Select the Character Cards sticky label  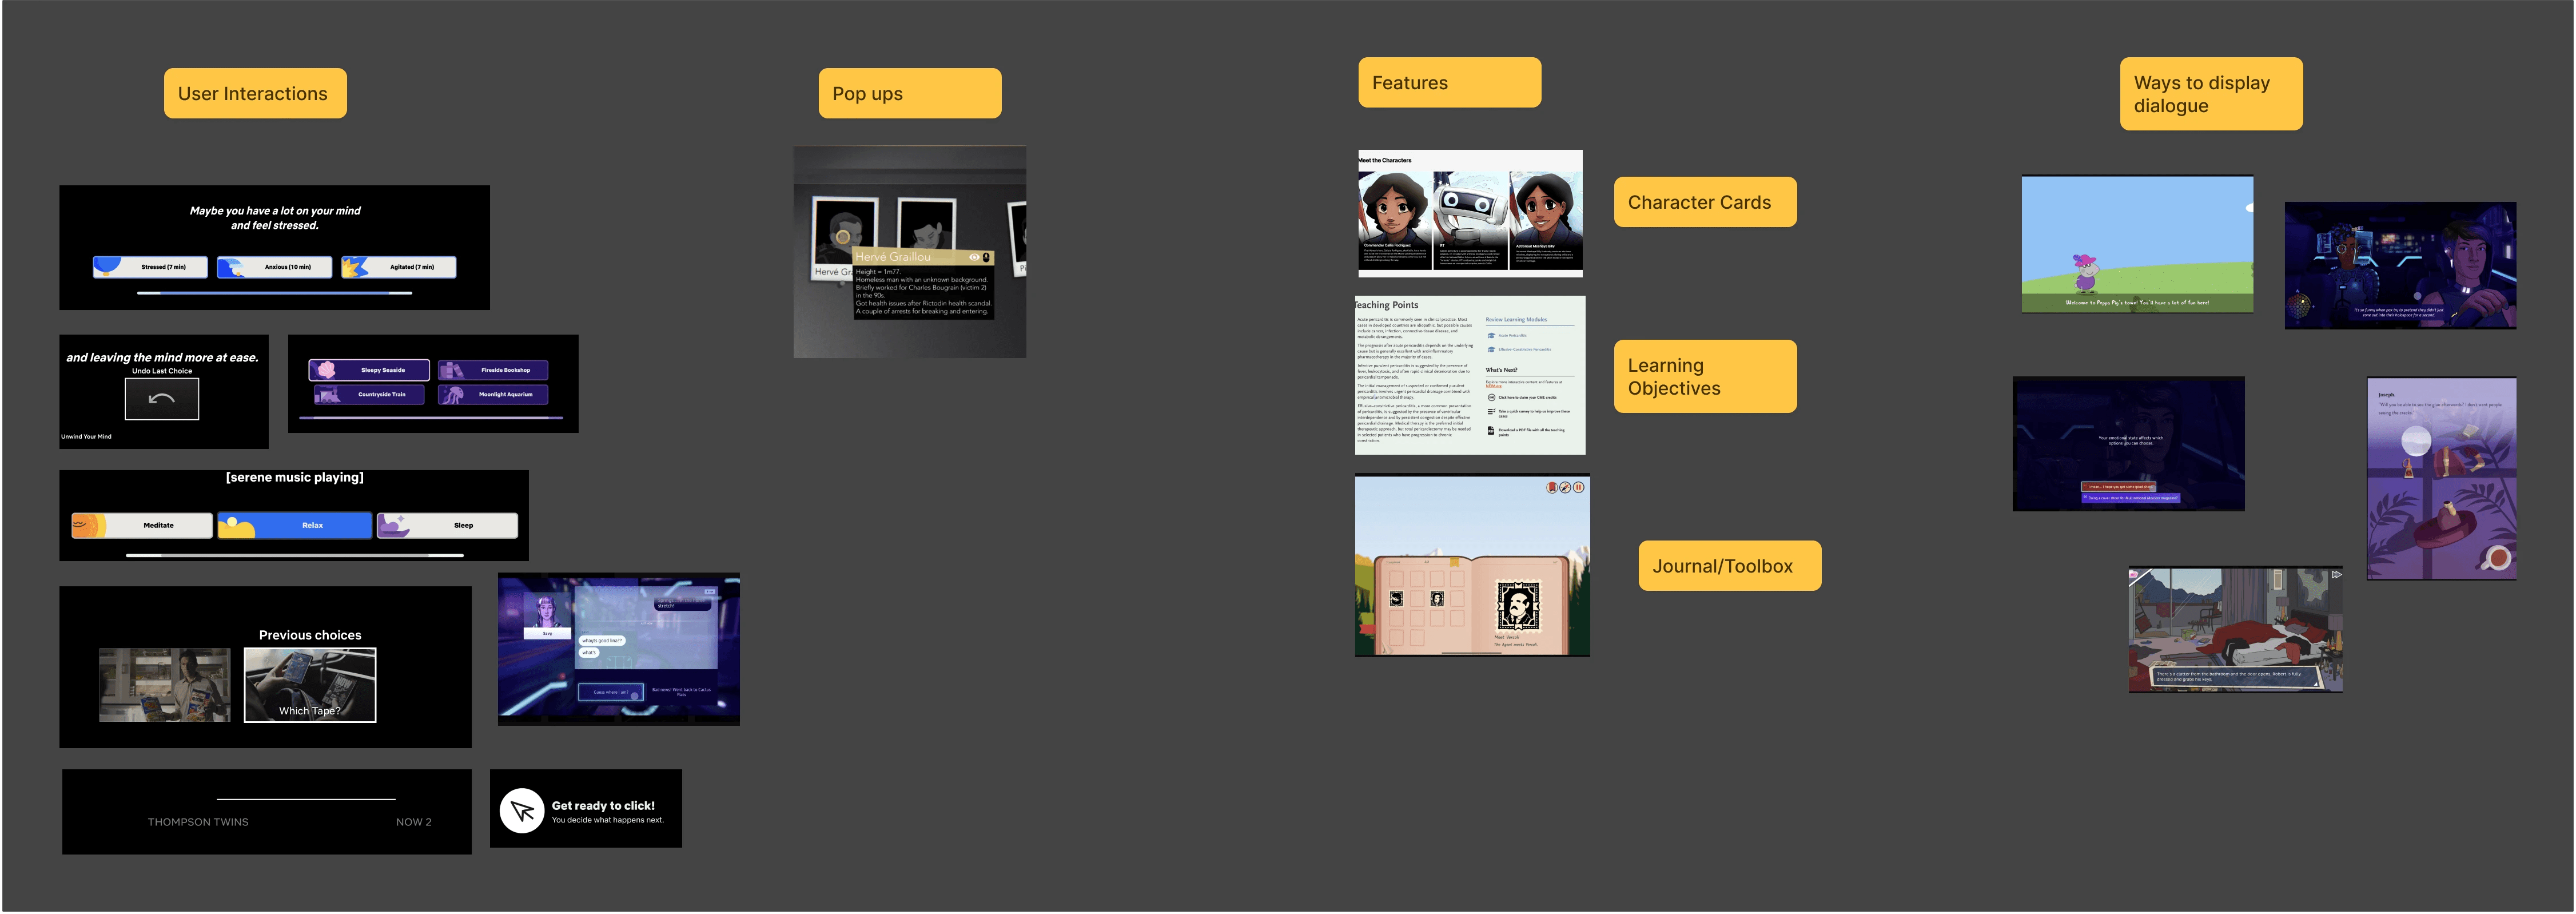tap(1704, 202)
